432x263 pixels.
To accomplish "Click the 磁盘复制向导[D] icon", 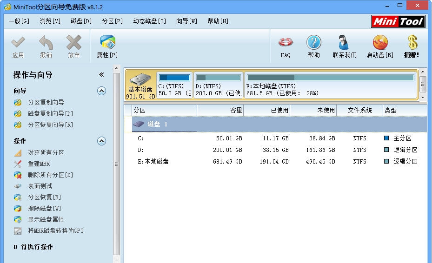I will click(x=18, y=113).
